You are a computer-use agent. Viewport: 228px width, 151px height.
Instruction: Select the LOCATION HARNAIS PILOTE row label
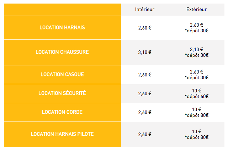pos(62,134)
